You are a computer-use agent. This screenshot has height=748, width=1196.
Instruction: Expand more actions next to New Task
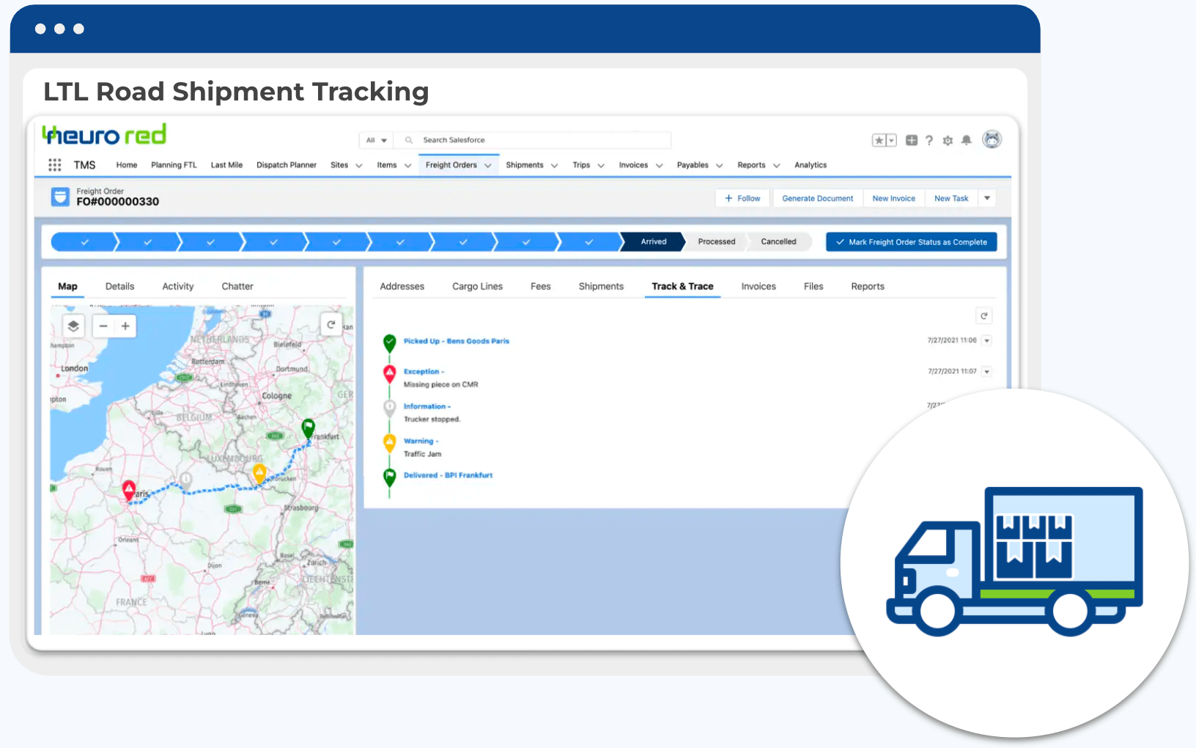click(987, 199)
